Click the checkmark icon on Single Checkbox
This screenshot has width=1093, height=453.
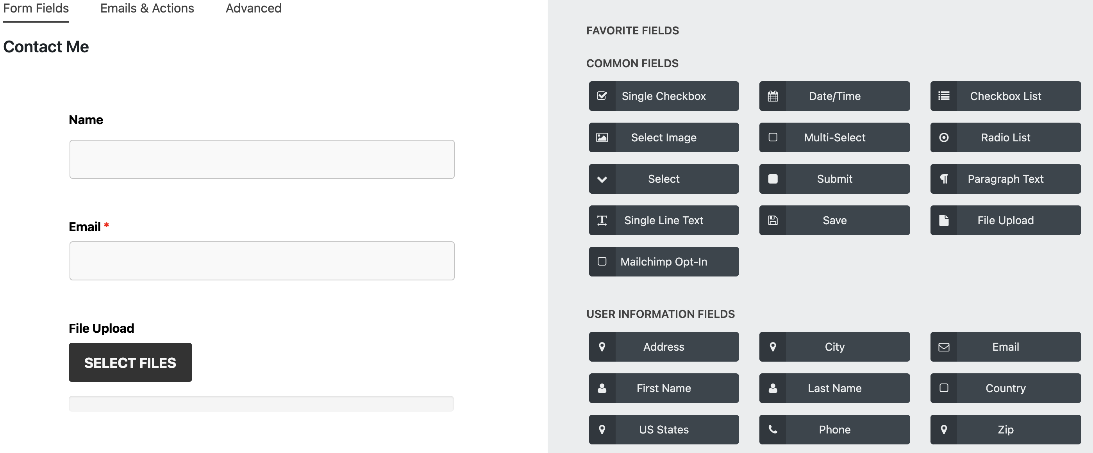click(x=602, y=96)
